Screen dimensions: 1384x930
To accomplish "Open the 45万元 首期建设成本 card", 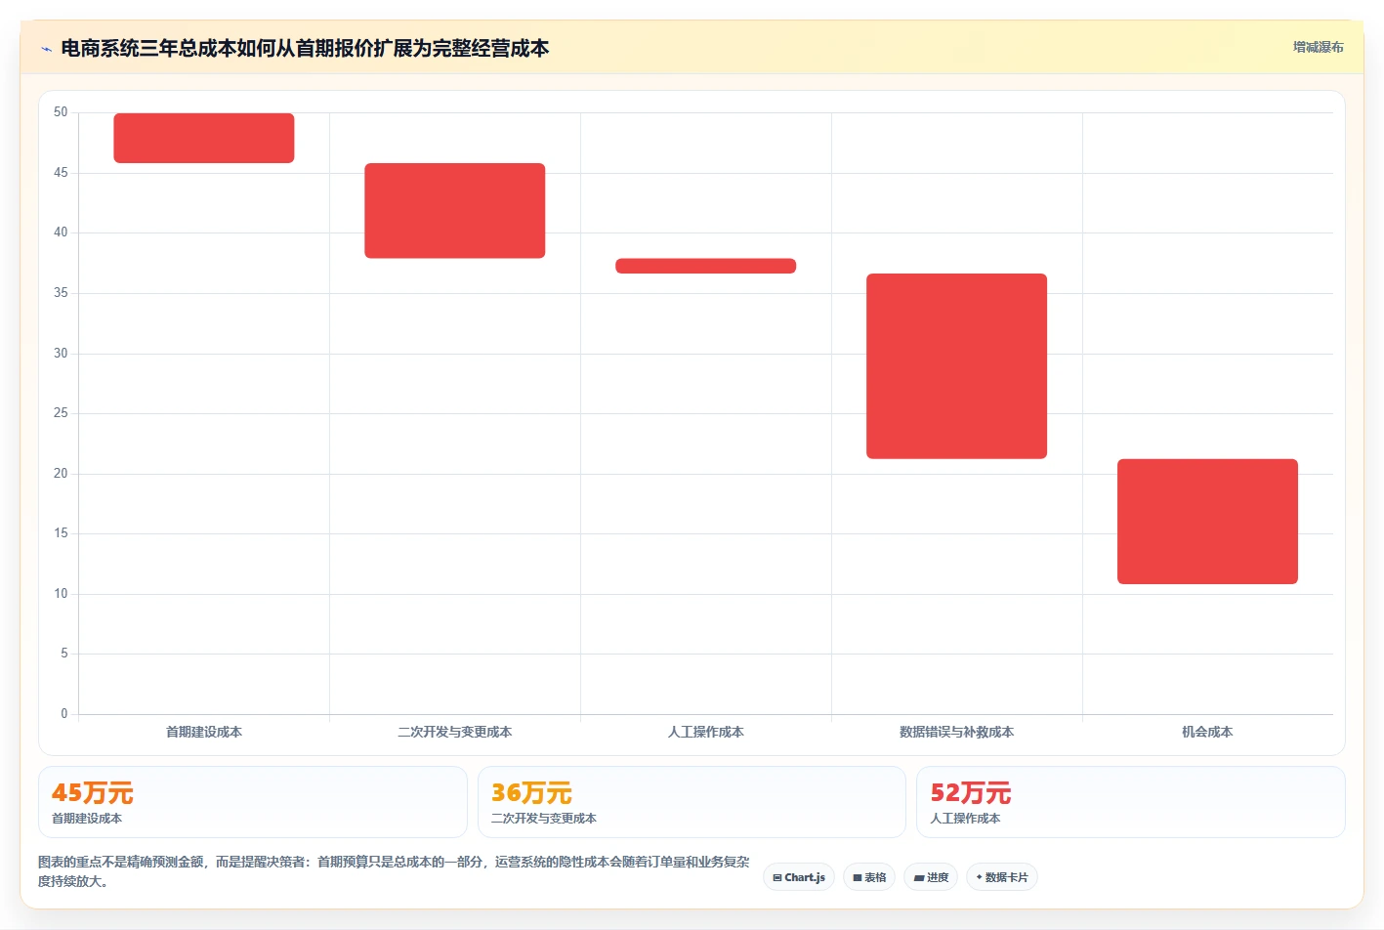I will coord(253,802).
